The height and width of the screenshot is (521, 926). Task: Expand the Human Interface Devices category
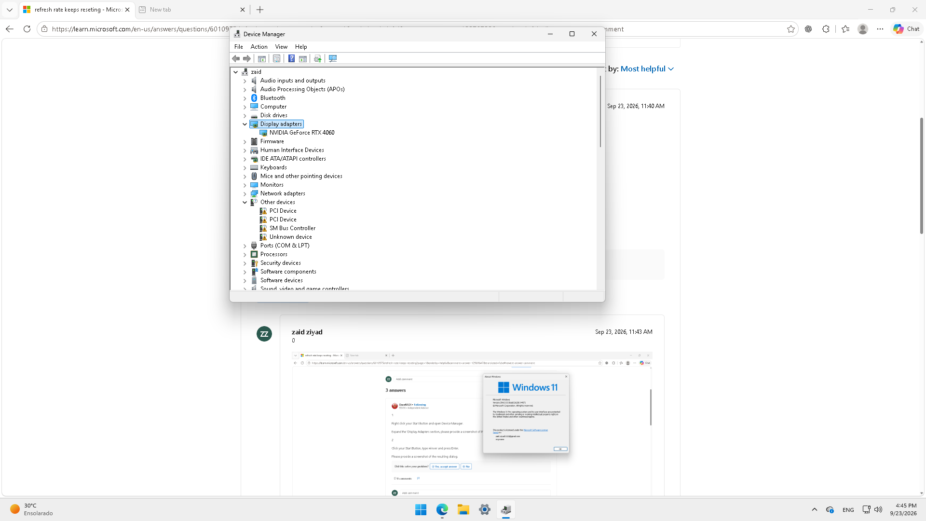[245, 151]
